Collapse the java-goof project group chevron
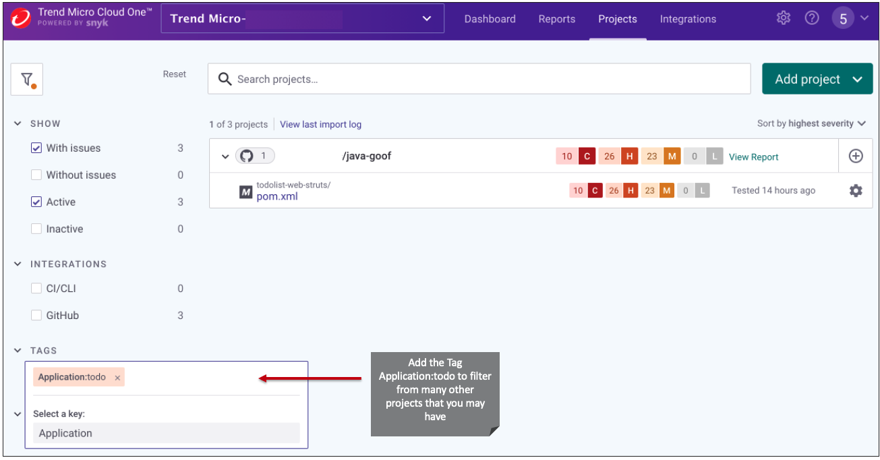 point(225,156)
